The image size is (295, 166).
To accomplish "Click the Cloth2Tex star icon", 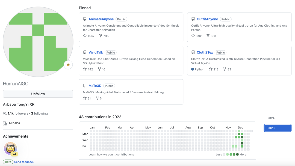I will [211, 69].
